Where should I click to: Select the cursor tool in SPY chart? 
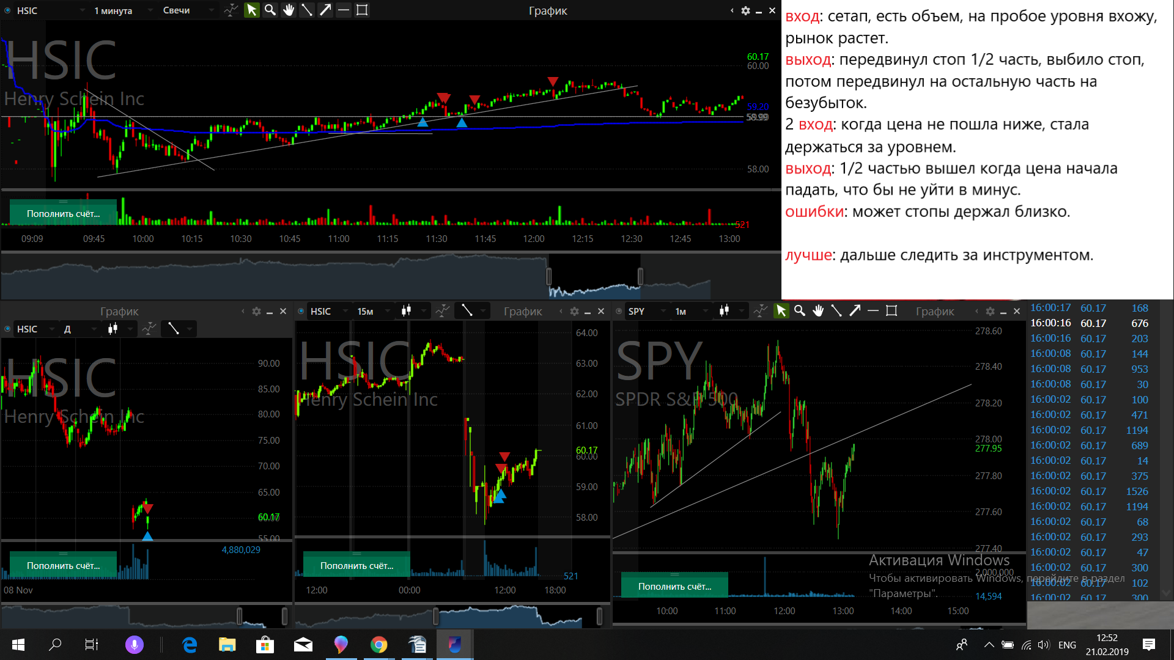tap(781, 311)
